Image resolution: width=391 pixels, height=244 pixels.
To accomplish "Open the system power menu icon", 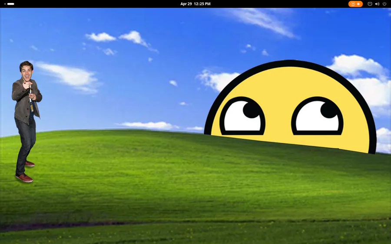I will (x=384, y=4).
